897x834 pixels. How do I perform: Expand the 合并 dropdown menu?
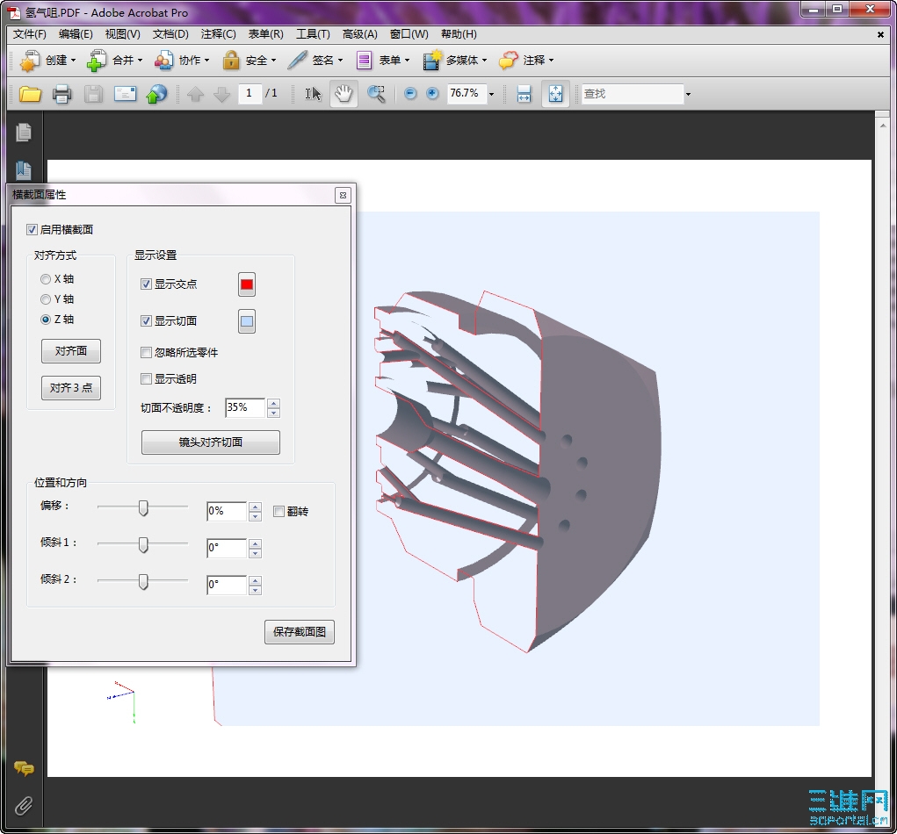coord(141,61)
